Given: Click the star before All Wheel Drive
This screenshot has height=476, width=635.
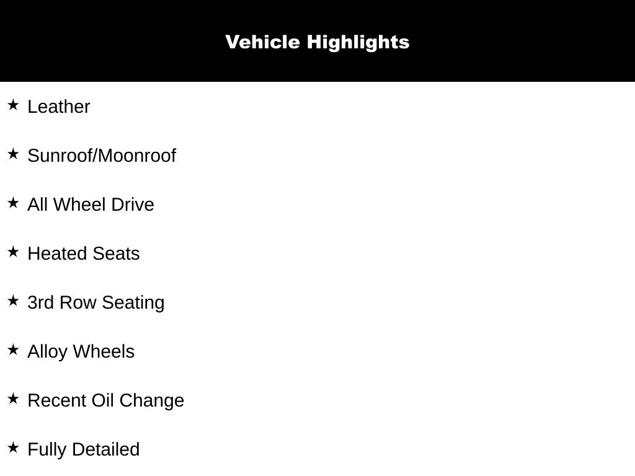Looking at the screenshot, I should pos(13,203).
